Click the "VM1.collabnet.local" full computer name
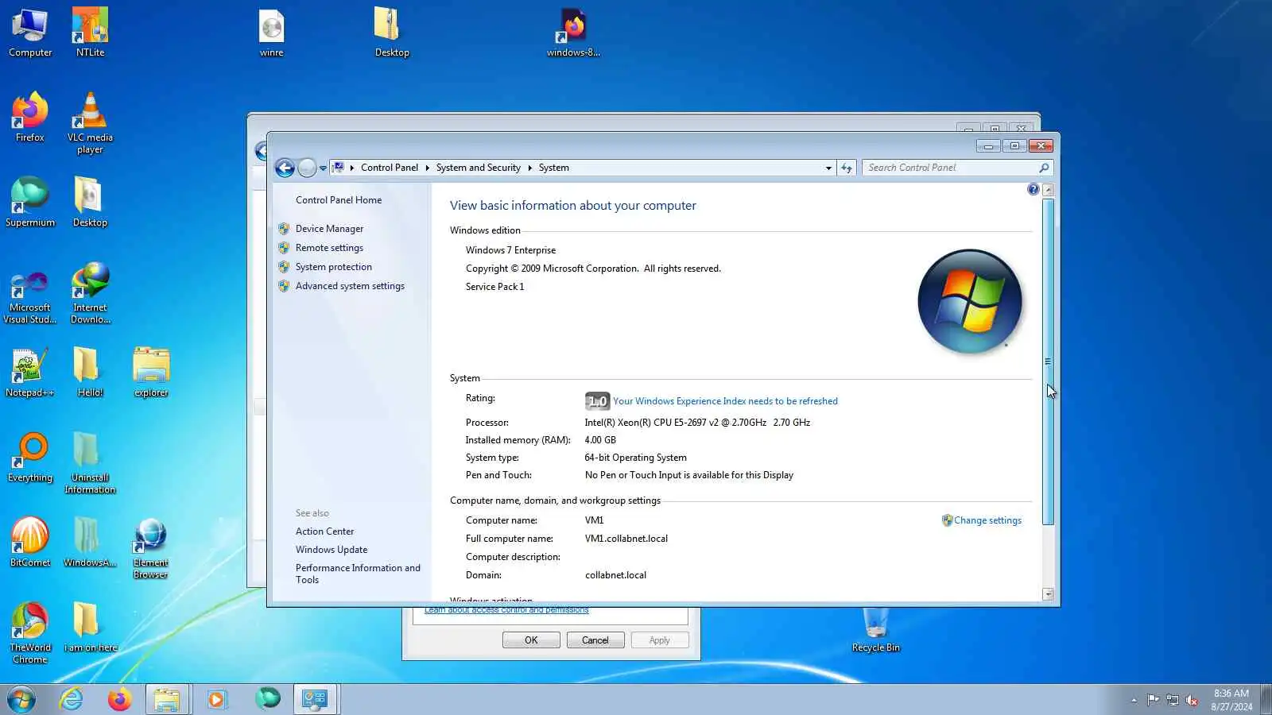Image resolution: width=1272 pixels, height=715 pixels. point(626,539)
